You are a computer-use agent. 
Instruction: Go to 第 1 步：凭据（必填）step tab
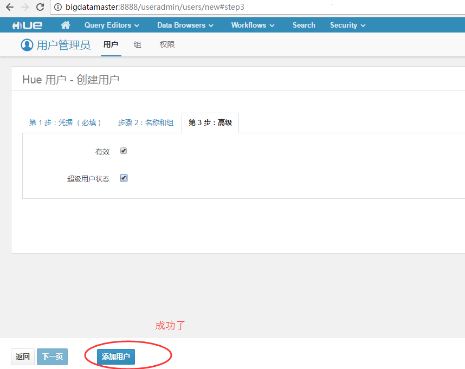click(66, 122)
